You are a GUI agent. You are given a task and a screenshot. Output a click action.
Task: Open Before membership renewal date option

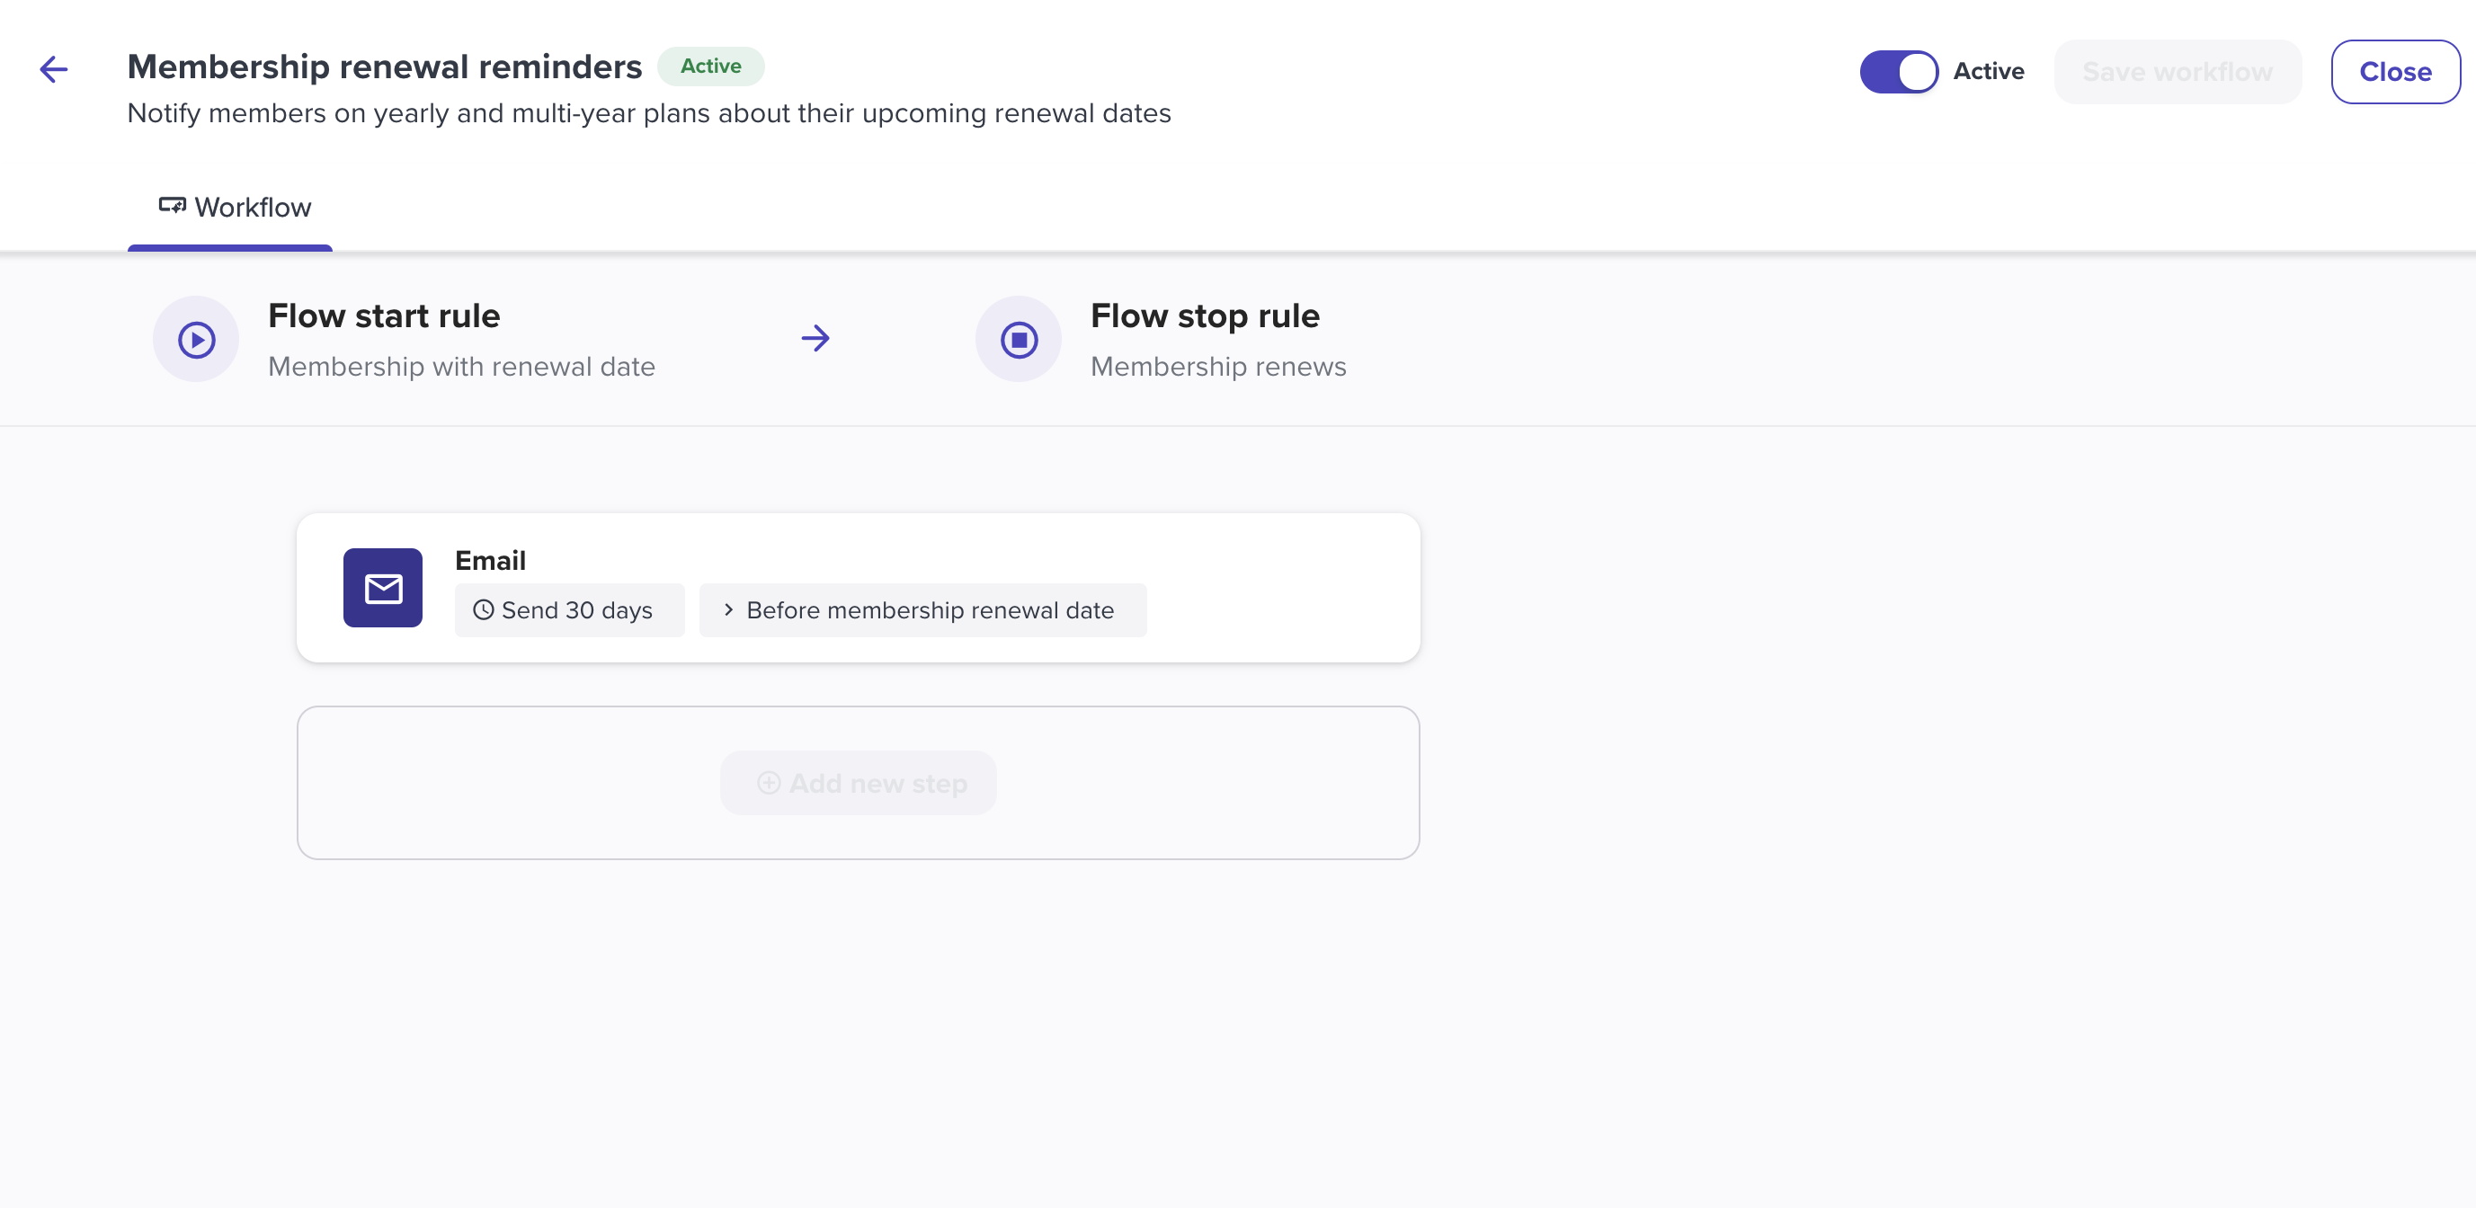click(922, 610)
